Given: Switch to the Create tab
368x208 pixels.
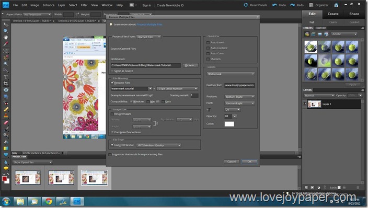Looking at the screenshot, I should click(x=333, y=14).
